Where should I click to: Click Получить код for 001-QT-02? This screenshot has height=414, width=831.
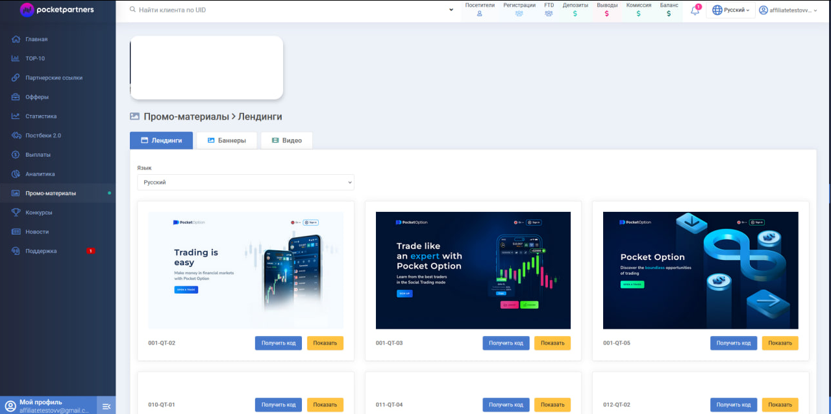[x=279, y=343]
